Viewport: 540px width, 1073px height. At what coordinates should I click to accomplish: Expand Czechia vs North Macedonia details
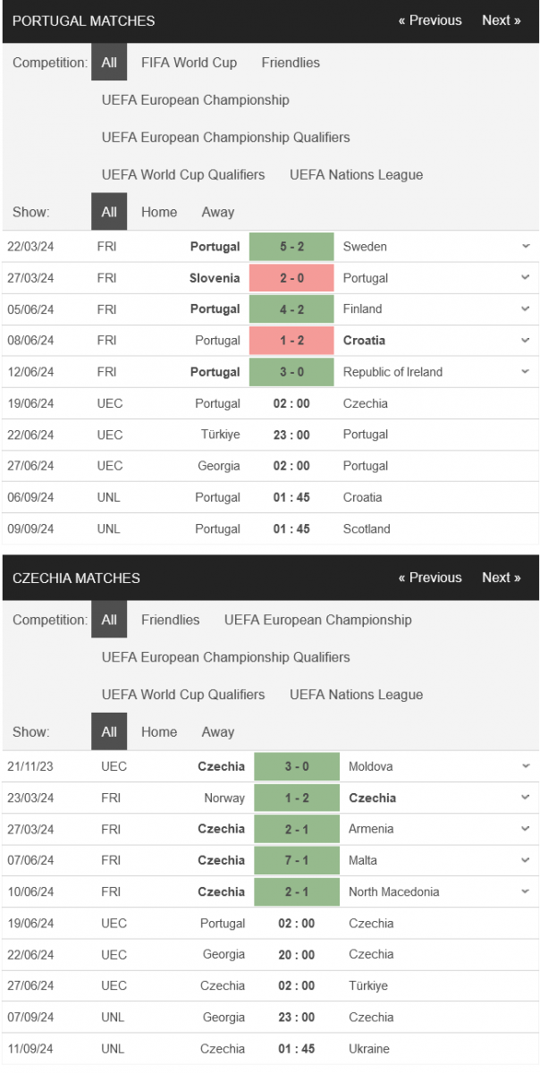tap(526, 891)
